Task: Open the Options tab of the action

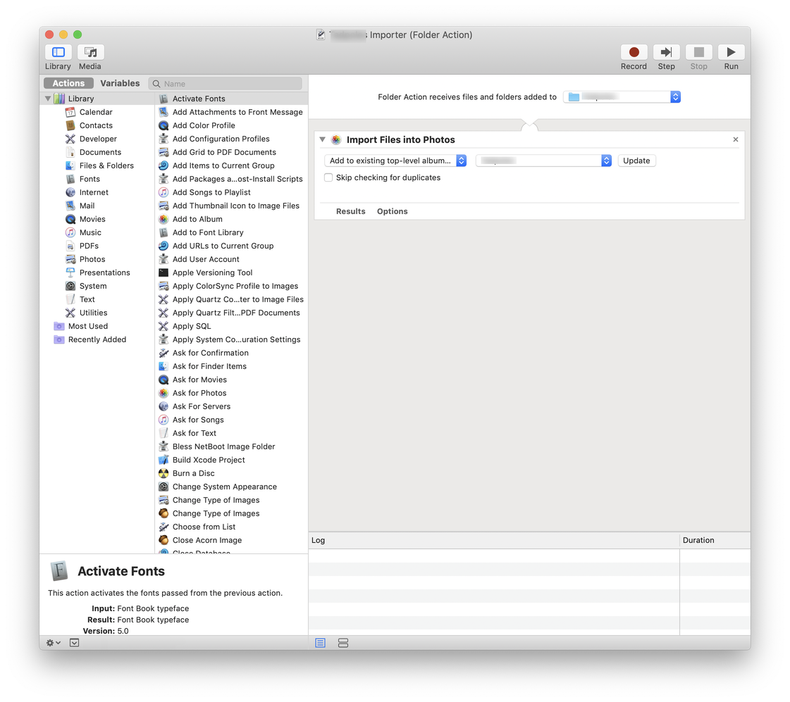Action: click(x=392, y=211)
